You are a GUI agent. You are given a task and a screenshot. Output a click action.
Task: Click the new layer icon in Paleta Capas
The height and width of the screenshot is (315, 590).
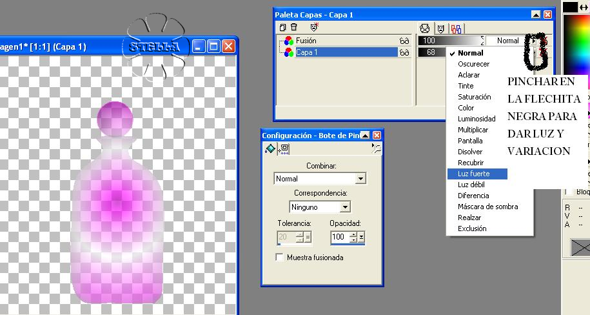coord(282,27)
